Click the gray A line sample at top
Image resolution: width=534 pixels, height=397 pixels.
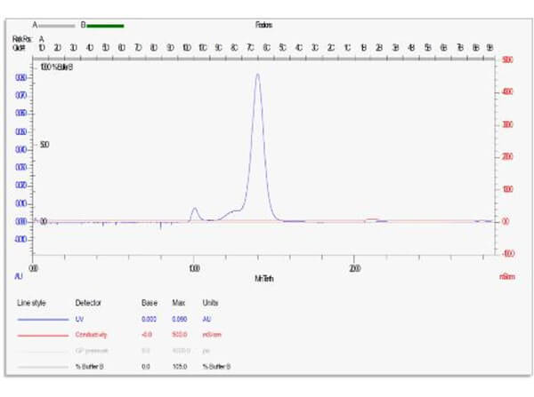point(57,26)
